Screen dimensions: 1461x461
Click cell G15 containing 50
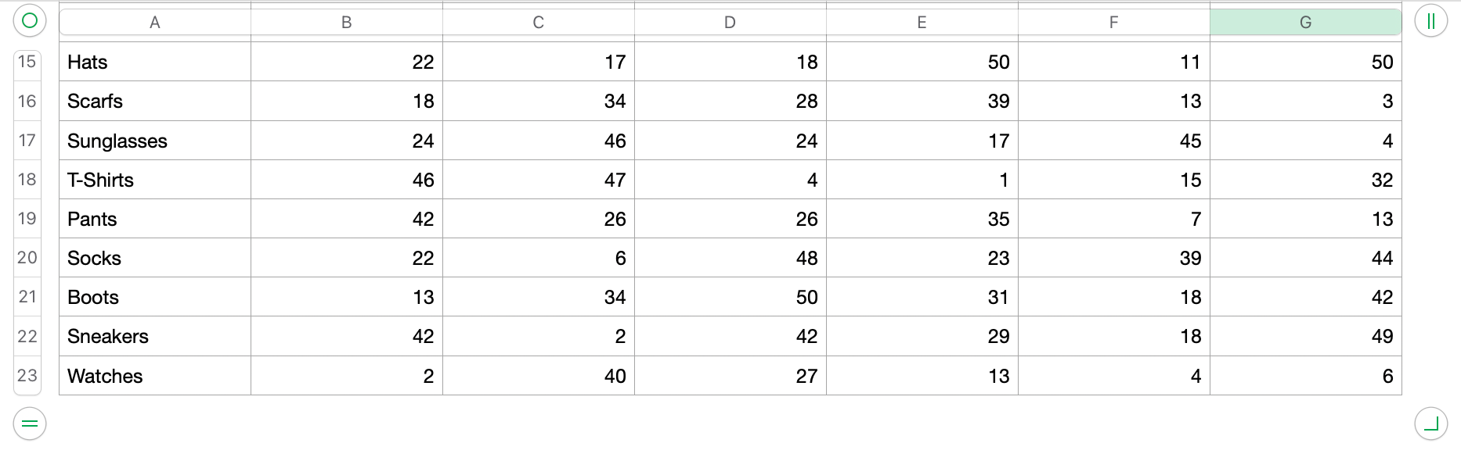tap(1305, 62)
